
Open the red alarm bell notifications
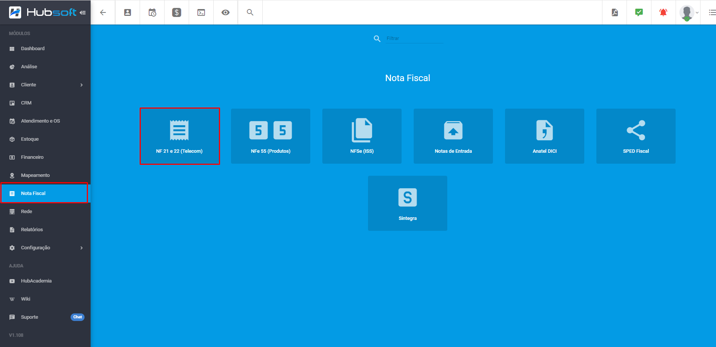coord(663,12)
